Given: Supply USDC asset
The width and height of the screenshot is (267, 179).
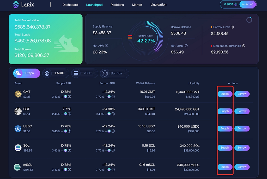Looking at the screenshot, I should tap(225, 128).
